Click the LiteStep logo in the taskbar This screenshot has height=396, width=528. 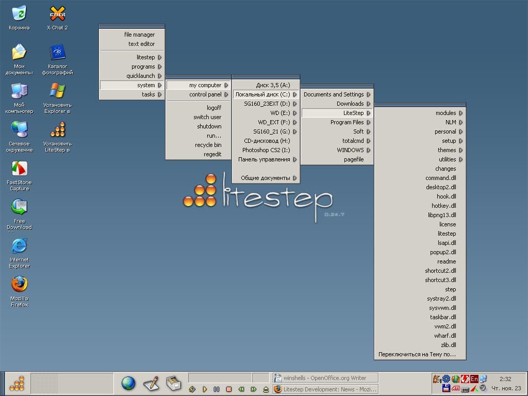(x=17, y=384)
